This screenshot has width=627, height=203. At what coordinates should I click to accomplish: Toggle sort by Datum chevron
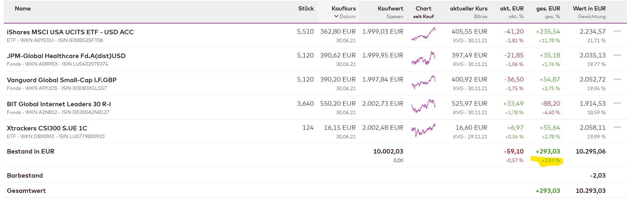click(336, 16)
